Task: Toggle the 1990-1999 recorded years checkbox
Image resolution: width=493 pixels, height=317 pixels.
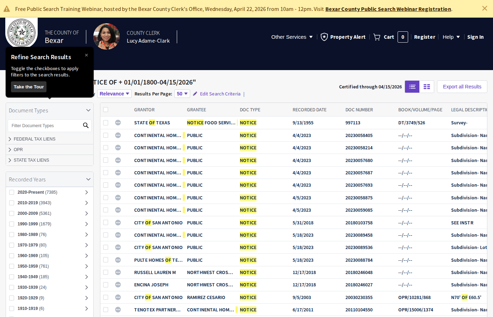Action: pyautogui.click(x=12, y=224)
